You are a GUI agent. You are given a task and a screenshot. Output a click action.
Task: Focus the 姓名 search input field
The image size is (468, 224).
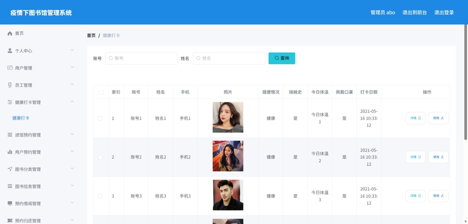(229, 58)
